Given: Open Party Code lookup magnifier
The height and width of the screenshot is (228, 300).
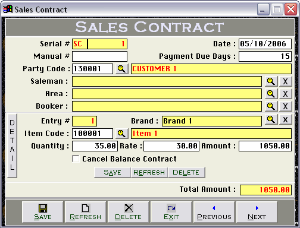Looking at the screenshot, I should click(x=121, y=69).
